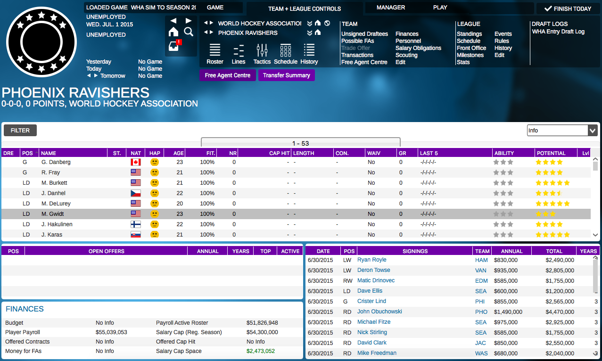This screenshot has height=361, width=602.
Task: Click the magnifying glass search icon
Action: pyautogui.click(x=189, y=32)
